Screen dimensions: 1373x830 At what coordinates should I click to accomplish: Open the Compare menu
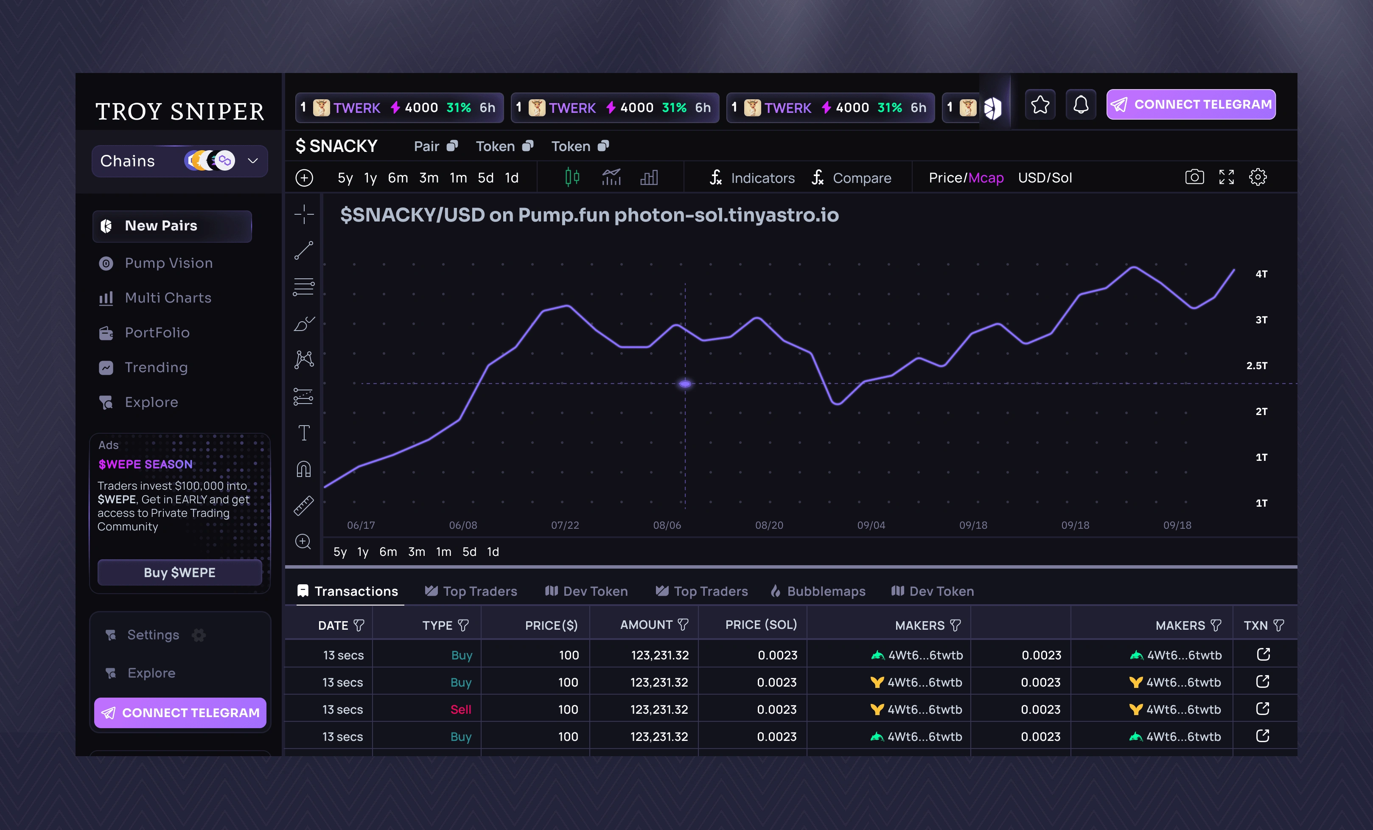[x=851, y=178]
